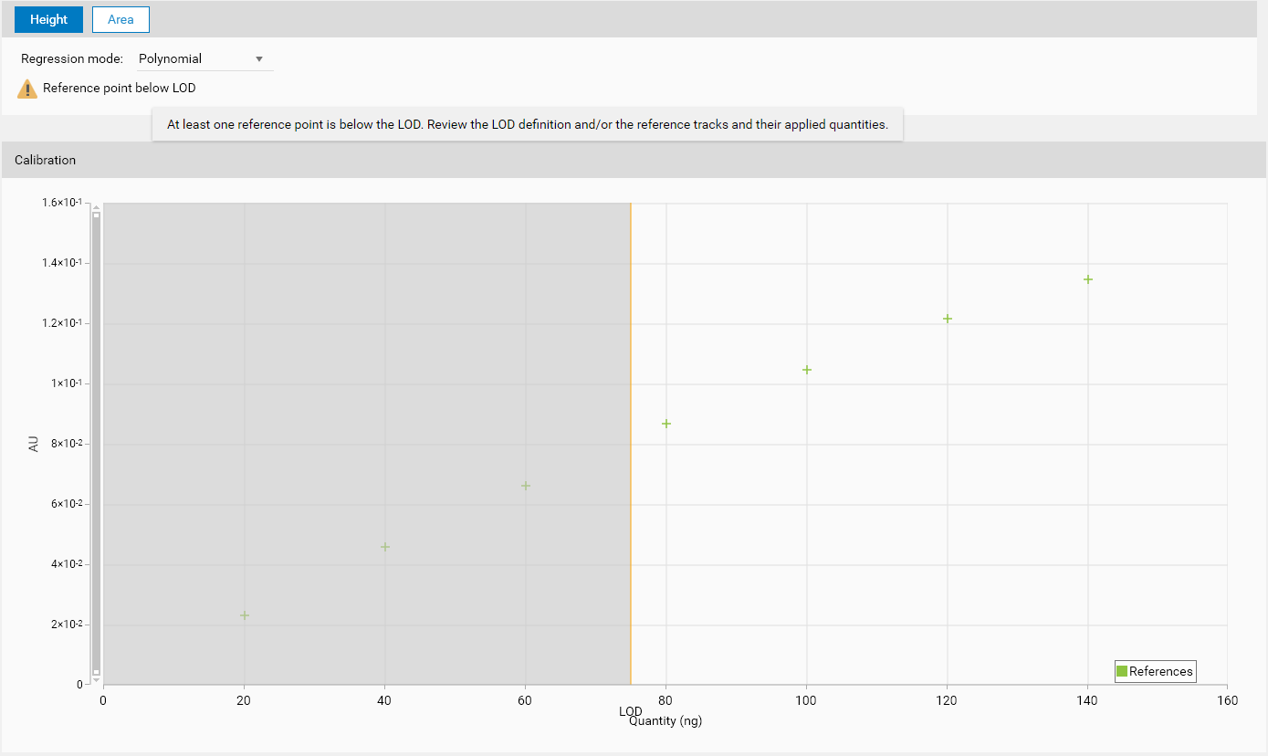Image resolution: width=1268 pixels, height=756 pixels.
Task: Select the reference point at 20 ng
Action: [245, 615]
